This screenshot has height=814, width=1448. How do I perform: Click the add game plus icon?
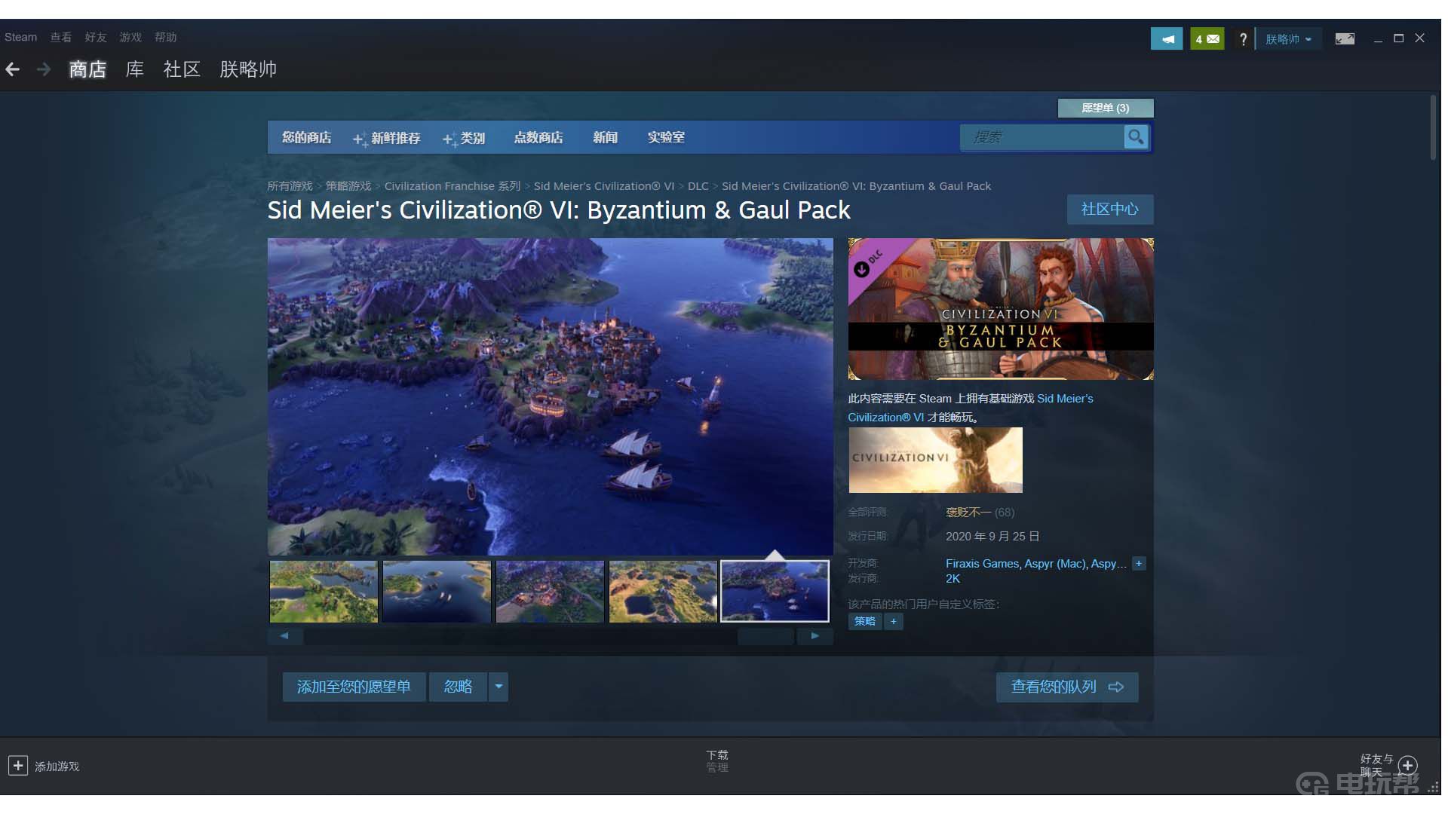click(18, 766)
